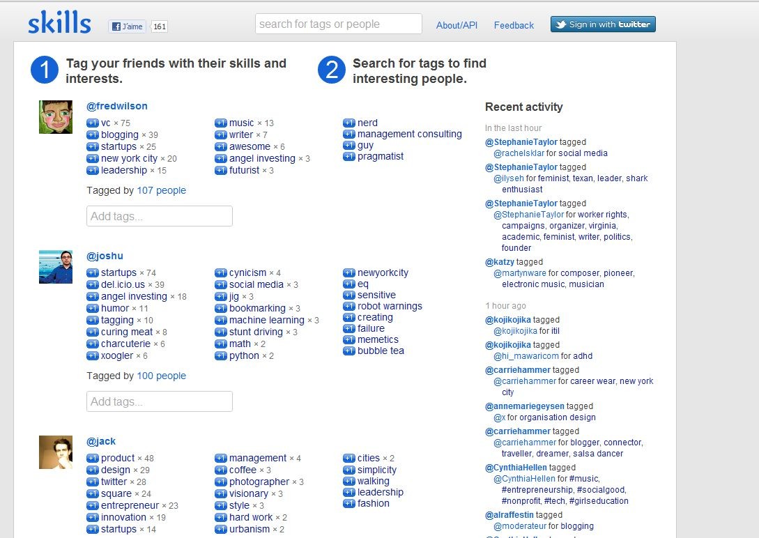Viewport: 759px width, 538px height.
Task: Open the Feedback link
Action: pos(514,25)
